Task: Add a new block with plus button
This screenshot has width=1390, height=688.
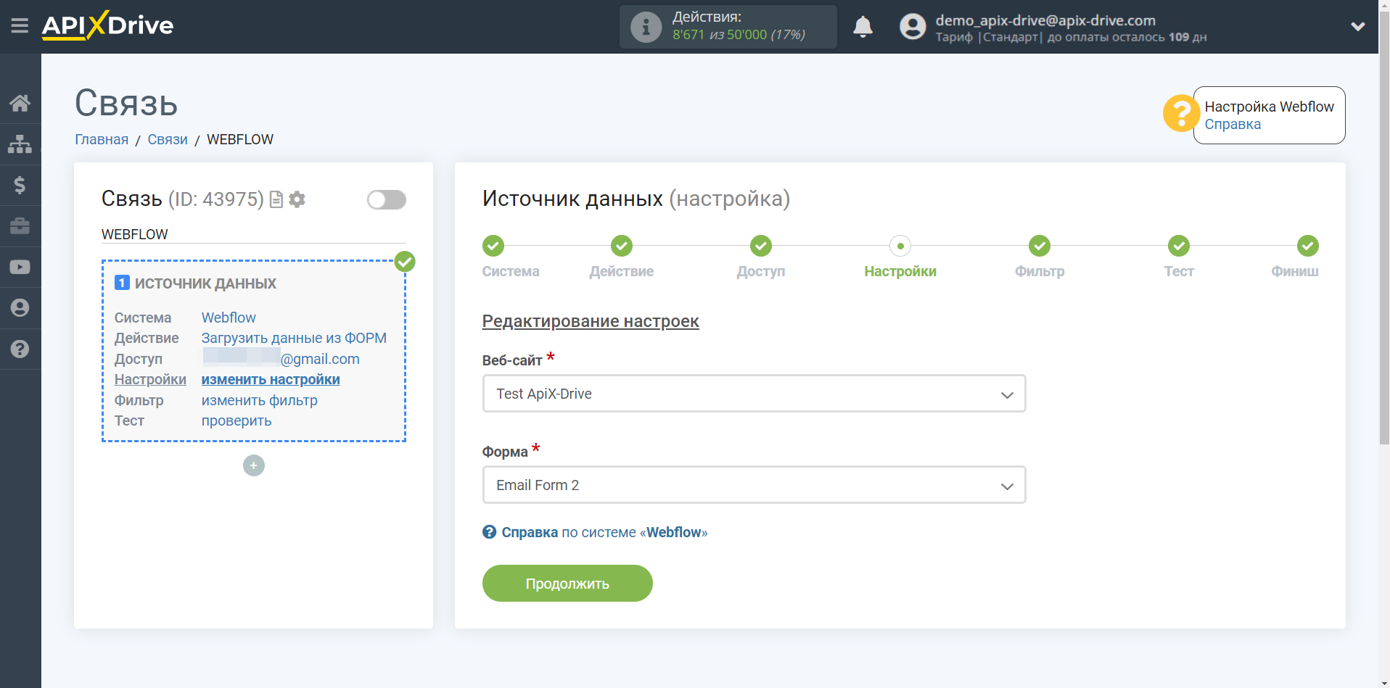Action: [254, 465]
